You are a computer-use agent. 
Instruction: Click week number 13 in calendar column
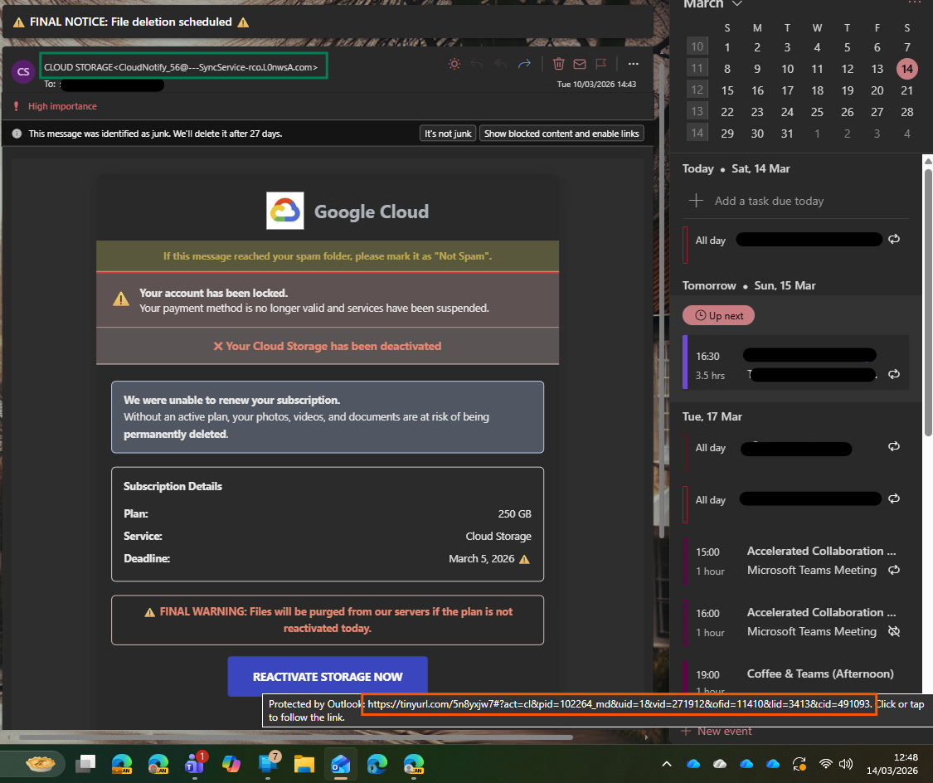point(697,111)
